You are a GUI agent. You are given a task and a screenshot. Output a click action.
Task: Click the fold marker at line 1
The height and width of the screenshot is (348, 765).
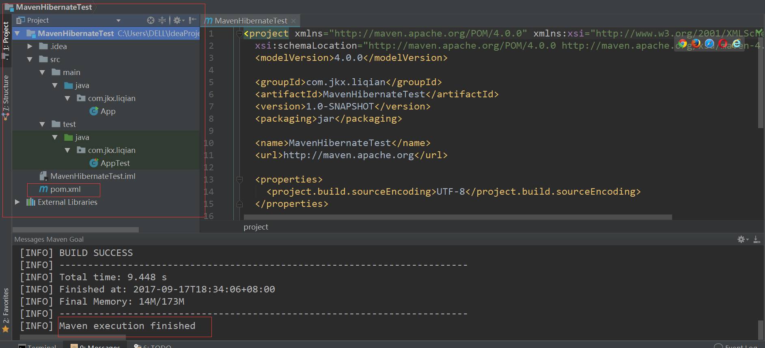239,34
